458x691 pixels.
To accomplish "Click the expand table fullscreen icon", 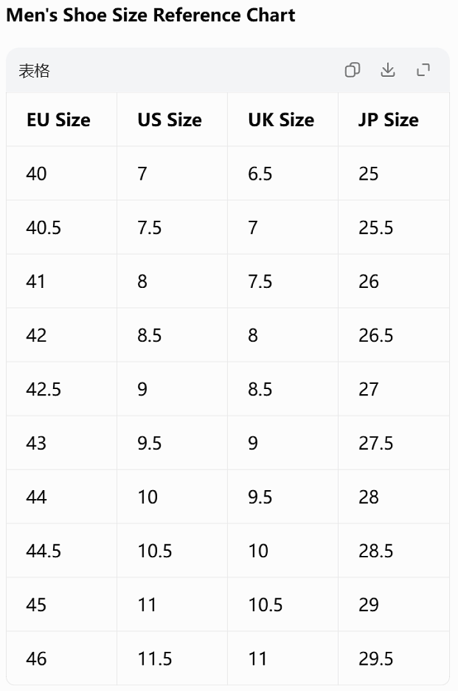I will click(424, 70).
